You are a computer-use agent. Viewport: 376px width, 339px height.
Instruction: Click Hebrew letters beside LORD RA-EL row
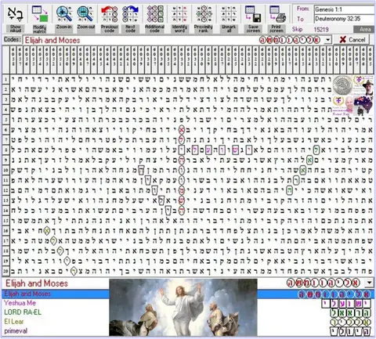click(350, 312)
